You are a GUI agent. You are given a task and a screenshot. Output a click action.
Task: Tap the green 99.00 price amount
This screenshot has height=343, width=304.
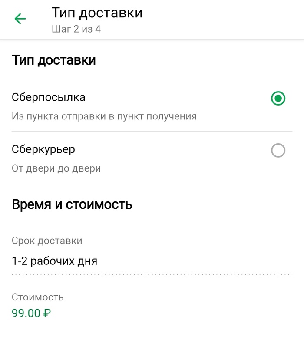tap(26, 313)
